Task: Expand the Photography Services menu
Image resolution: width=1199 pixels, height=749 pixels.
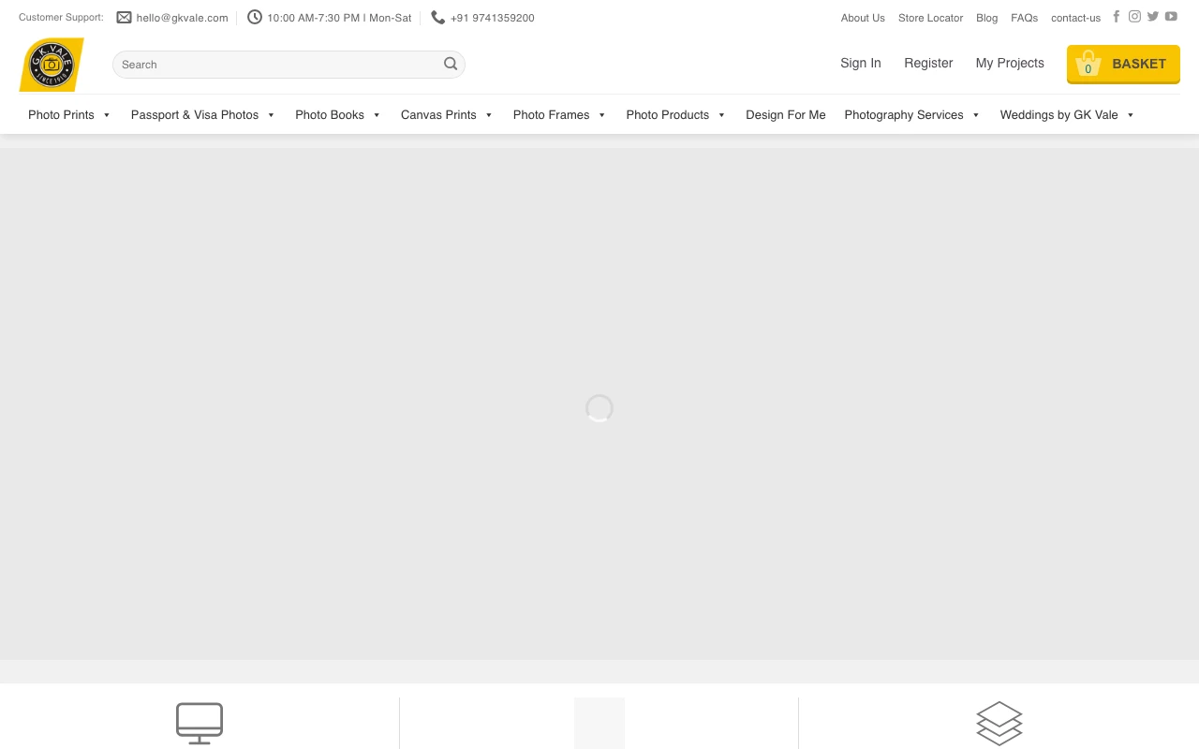Action: click(911, 115)
